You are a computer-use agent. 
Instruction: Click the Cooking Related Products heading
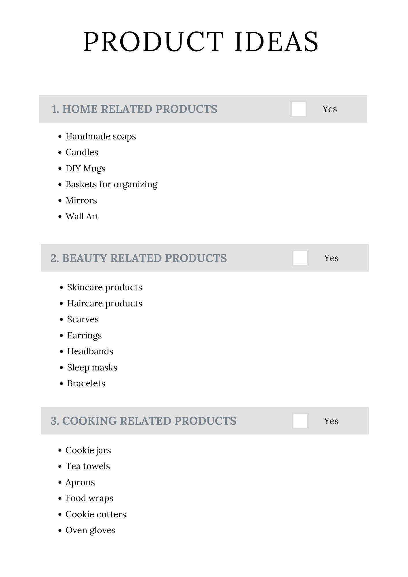pos(143,421)
